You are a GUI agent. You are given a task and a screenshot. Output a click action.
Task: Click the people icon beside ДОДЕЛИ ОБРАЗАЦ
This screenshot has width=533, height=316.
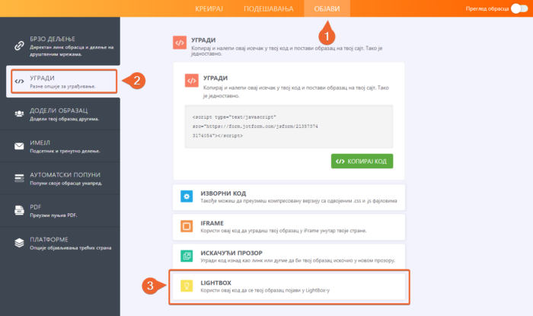coord(19,113)
